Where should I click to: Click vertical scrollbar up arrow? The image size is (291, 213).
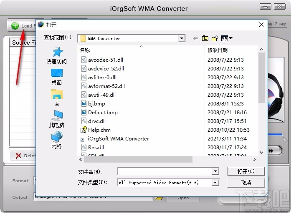tap(261, 49)
